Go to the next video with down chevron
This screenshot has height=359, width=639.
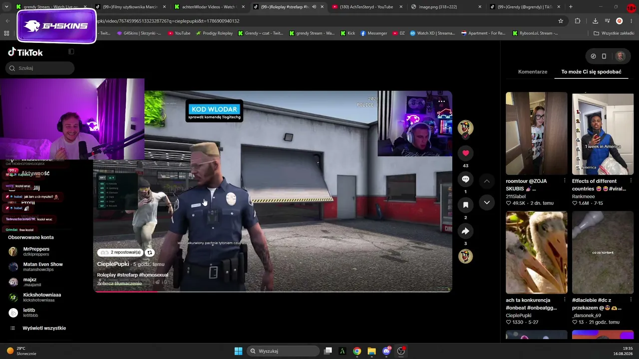[x=487, y=202]
